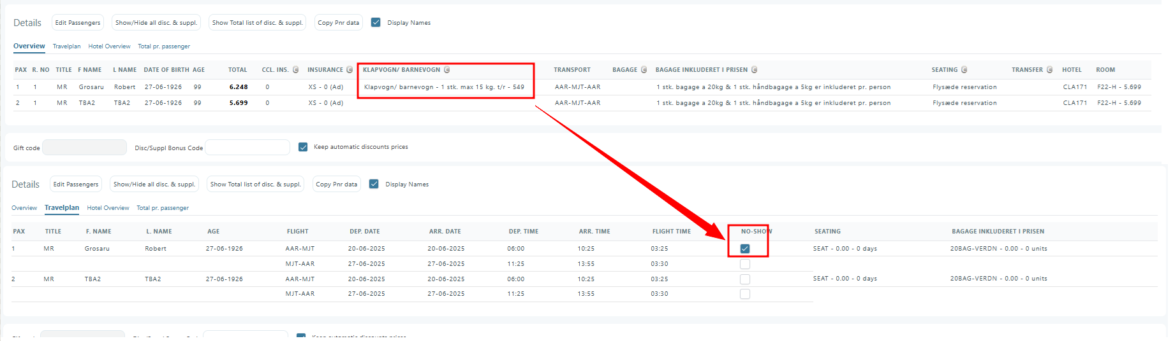Viewport: 1173px width, 341px height.
Task: Click info icon next to KLAPVOGN/ BARNEVOGN header
Action: pyautogui.click(x=446, y=70)
